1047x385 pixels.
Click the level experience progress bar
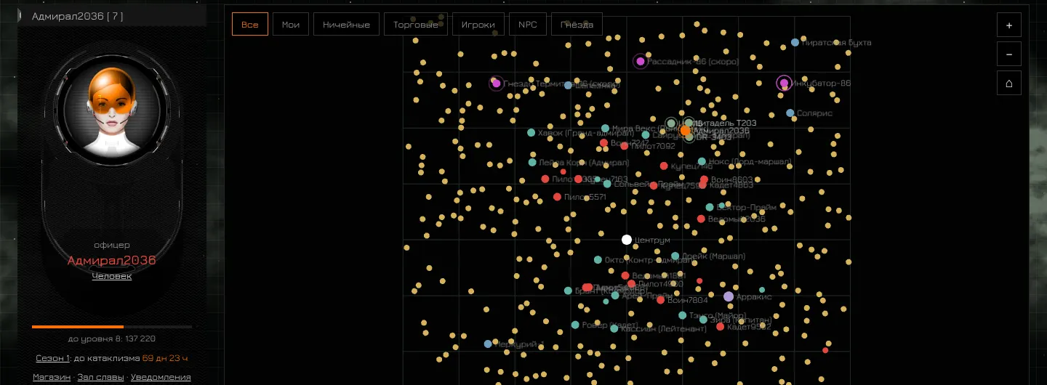tap(112, 327)
